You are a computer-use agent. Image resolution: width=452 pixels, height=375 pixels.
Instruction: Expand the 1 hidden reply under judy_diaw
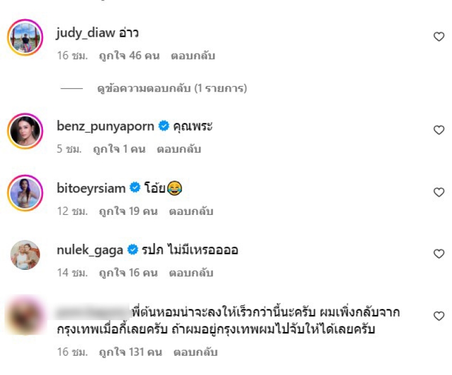click(172, 88)
